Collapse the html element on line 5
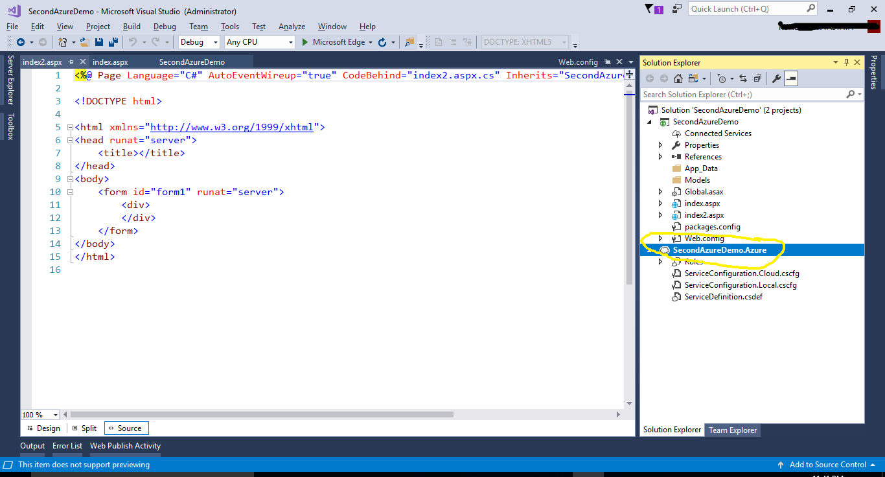 [x=70, y=127]
